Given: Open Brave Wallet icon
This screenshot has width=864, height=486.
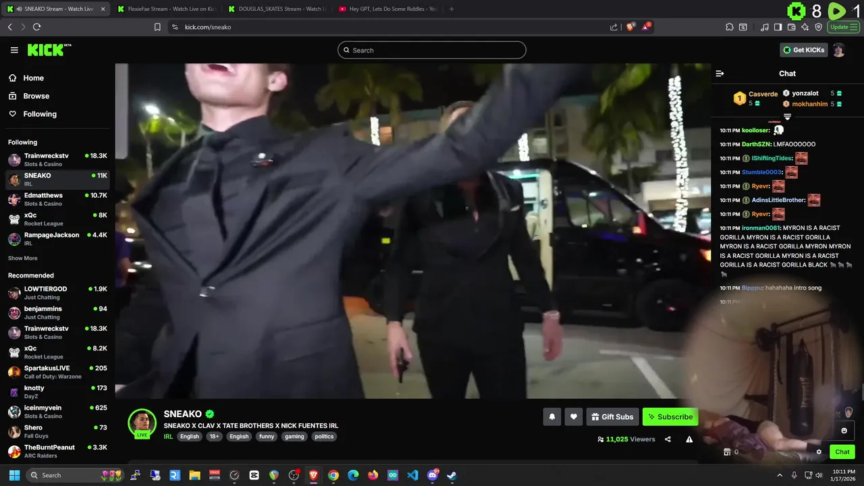Looking at the screenshot, I should click(792, 27).
